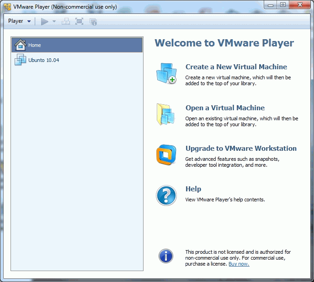Click Upgrade to VMware Workstation heading
This screenshot has height=282, width=314.
click(x=241, y=148)
